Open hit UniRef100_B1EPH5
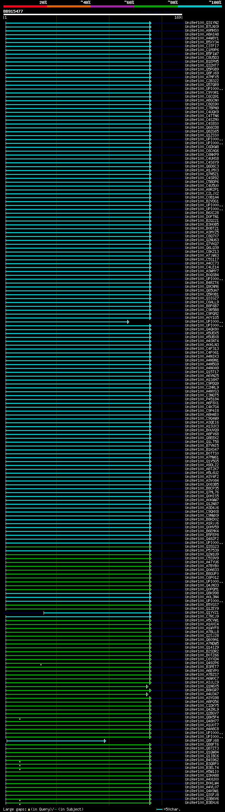This screenshot has height=812, width=225. click(x=202, y=62)
